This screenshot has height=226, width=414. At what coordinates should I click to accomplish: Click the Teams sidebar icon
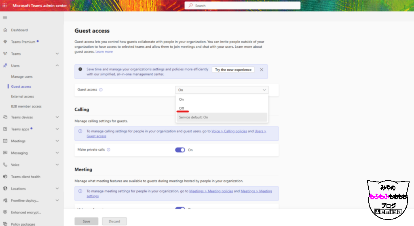[x=5, y=54]
